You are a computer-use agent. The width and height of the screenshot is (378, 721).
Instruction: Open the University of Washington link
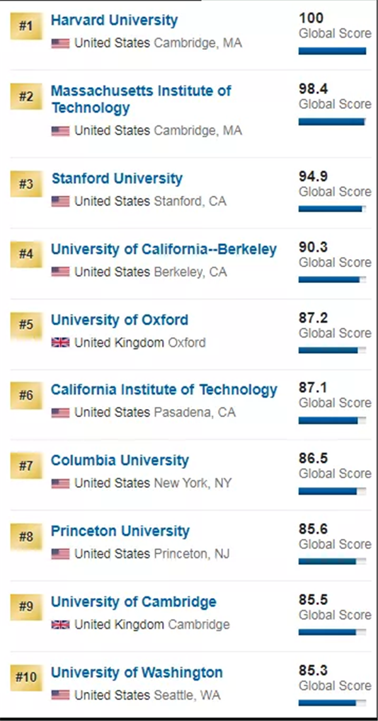click(x=137, y=672)
